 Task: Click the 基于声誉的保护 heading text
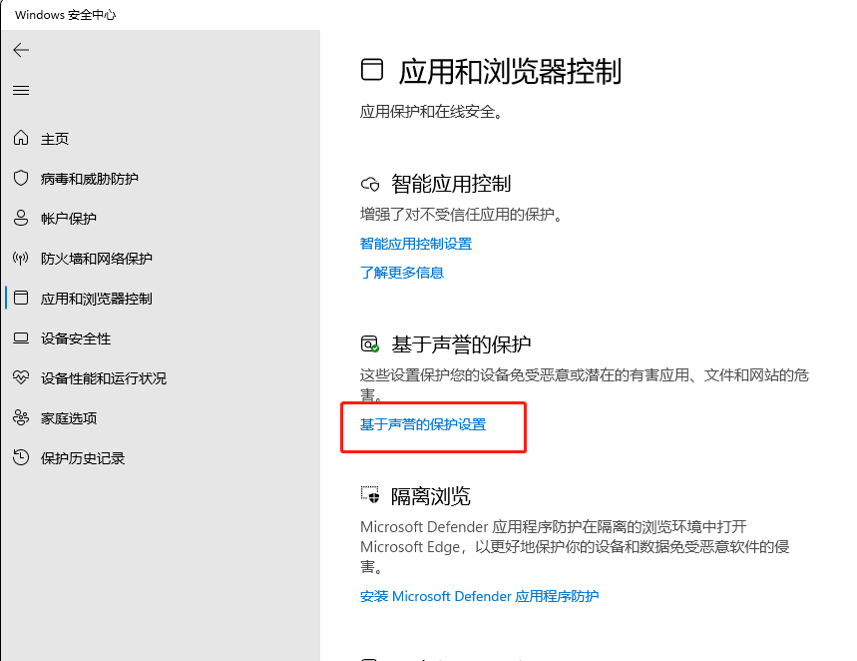461,344
